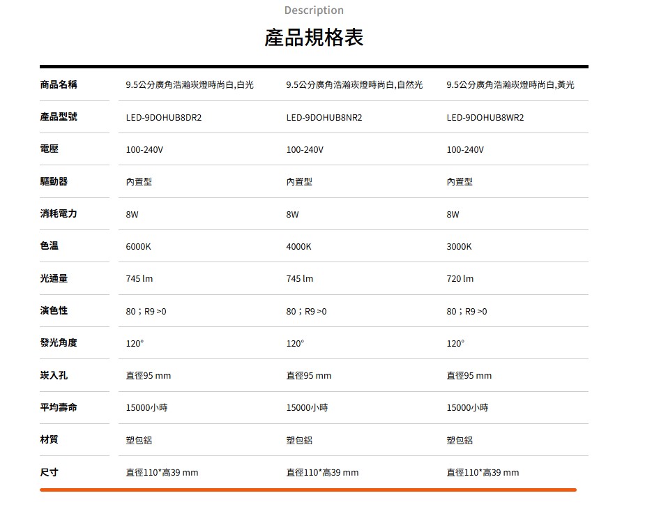The width and height of the screenshot is (645, 507).
Task: Click the 演色性 row label
Action: (x=54, y=311)
